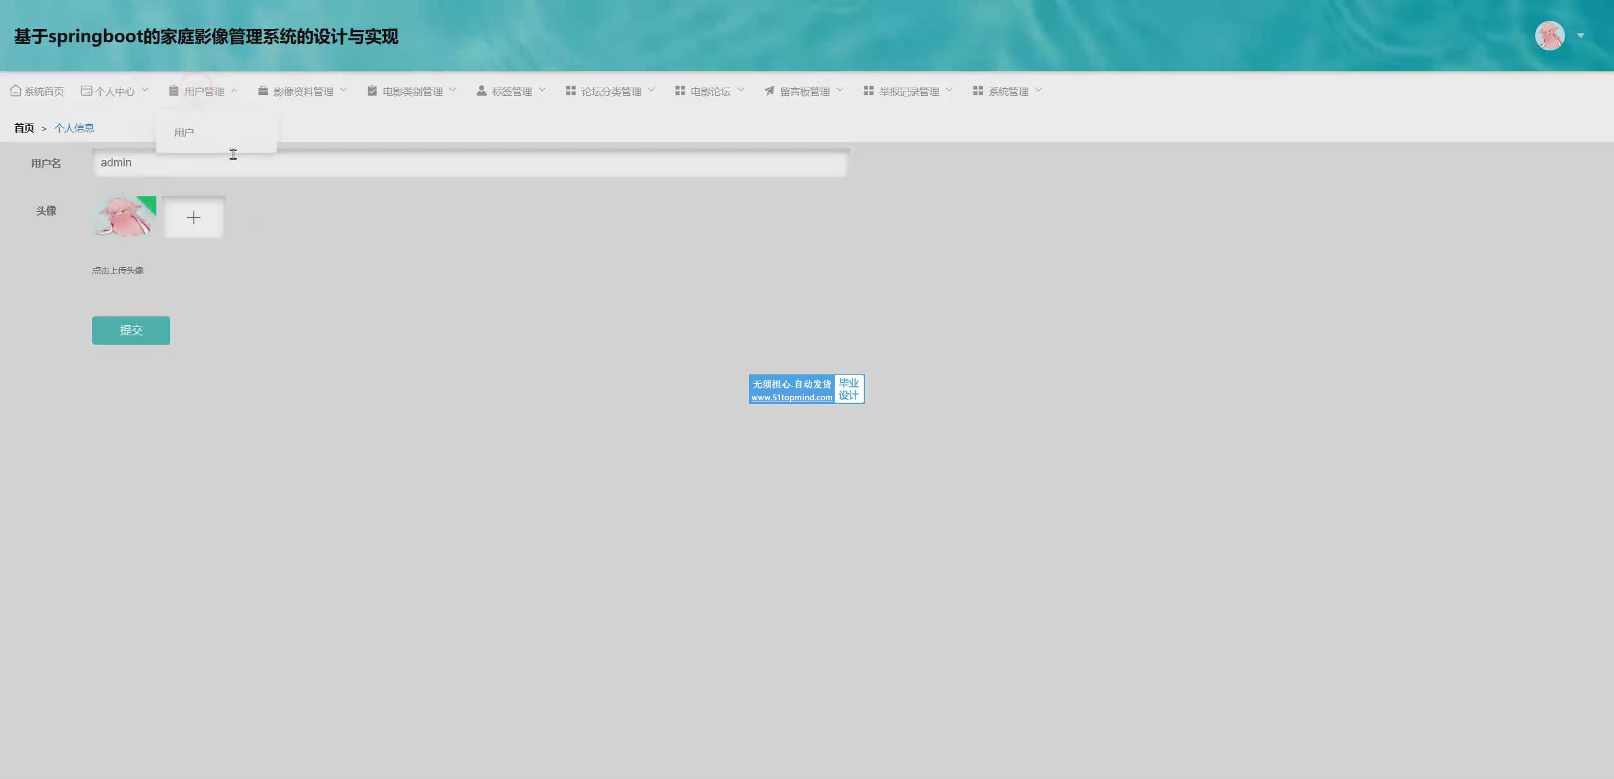The width and height of the screenshot is (1614, 779).
Task: Select the 用户 submenu item
Action: (184, 133)
